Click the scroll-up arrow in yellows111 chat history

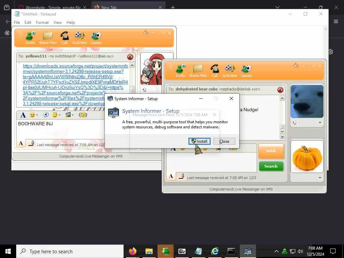pyautogui.click(x=132, y=66)
